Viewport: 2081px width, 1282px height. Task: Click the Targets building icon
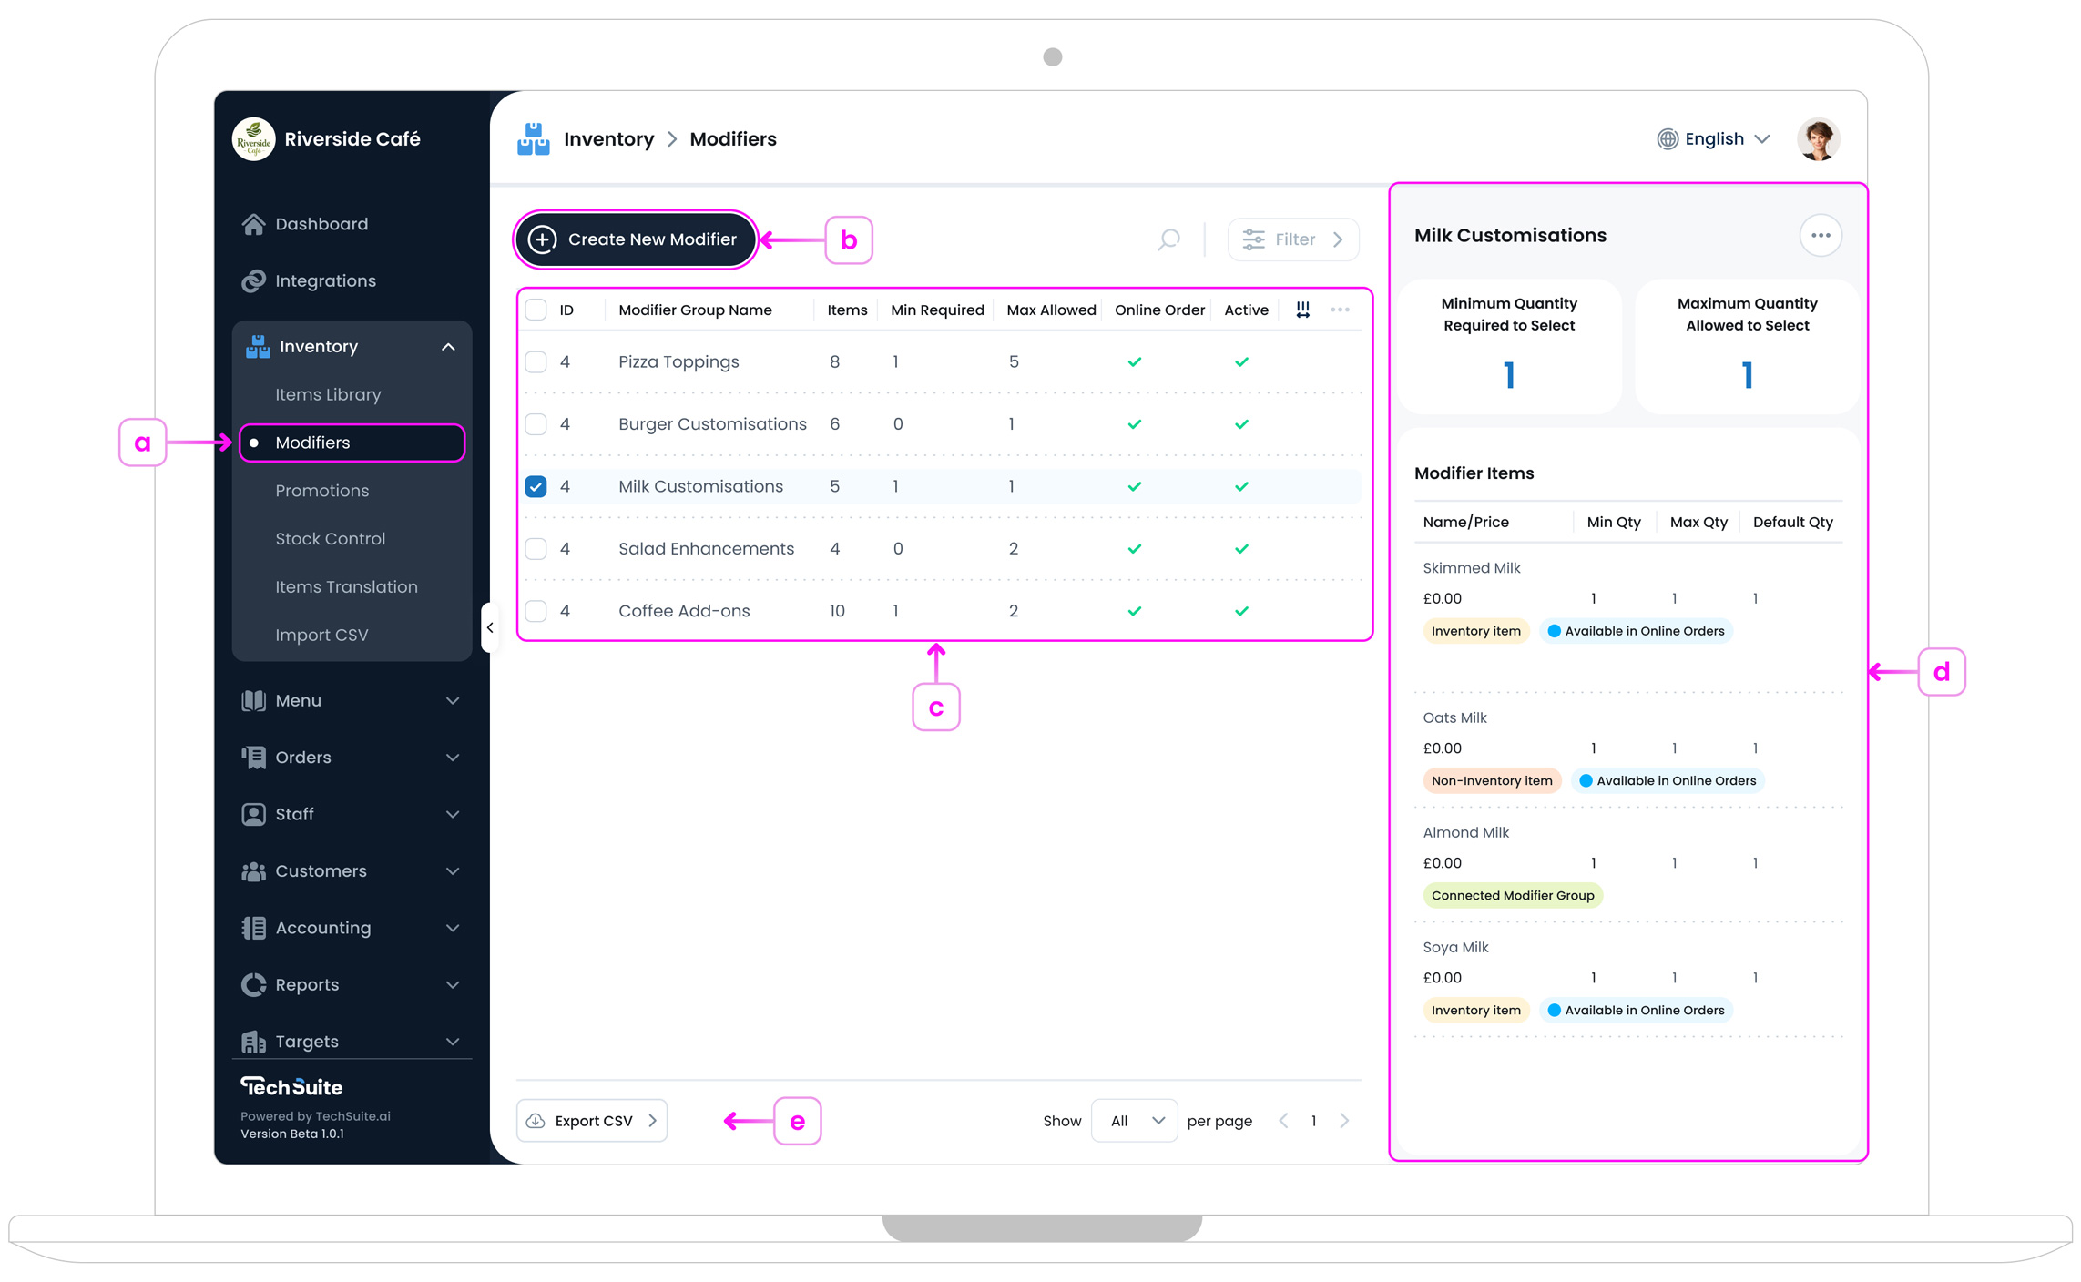tap(252, 1041)
